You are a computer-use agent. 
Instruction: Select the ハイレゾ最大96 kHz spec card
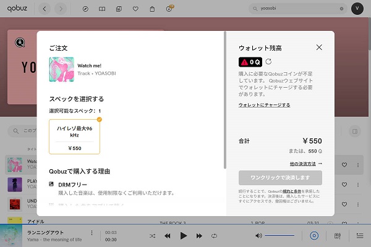tap(75, 136)
